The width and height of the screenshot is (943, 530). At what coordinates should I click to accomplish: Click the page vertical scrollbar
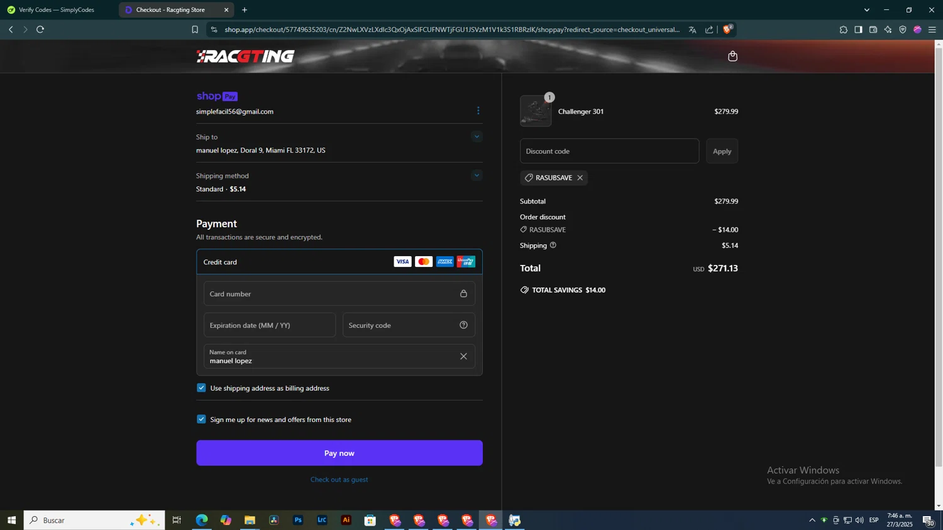point(939,257)
